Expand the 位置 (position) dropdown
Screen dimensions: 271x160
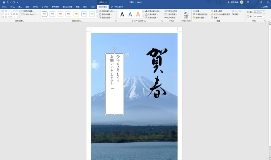coord(197,11)
